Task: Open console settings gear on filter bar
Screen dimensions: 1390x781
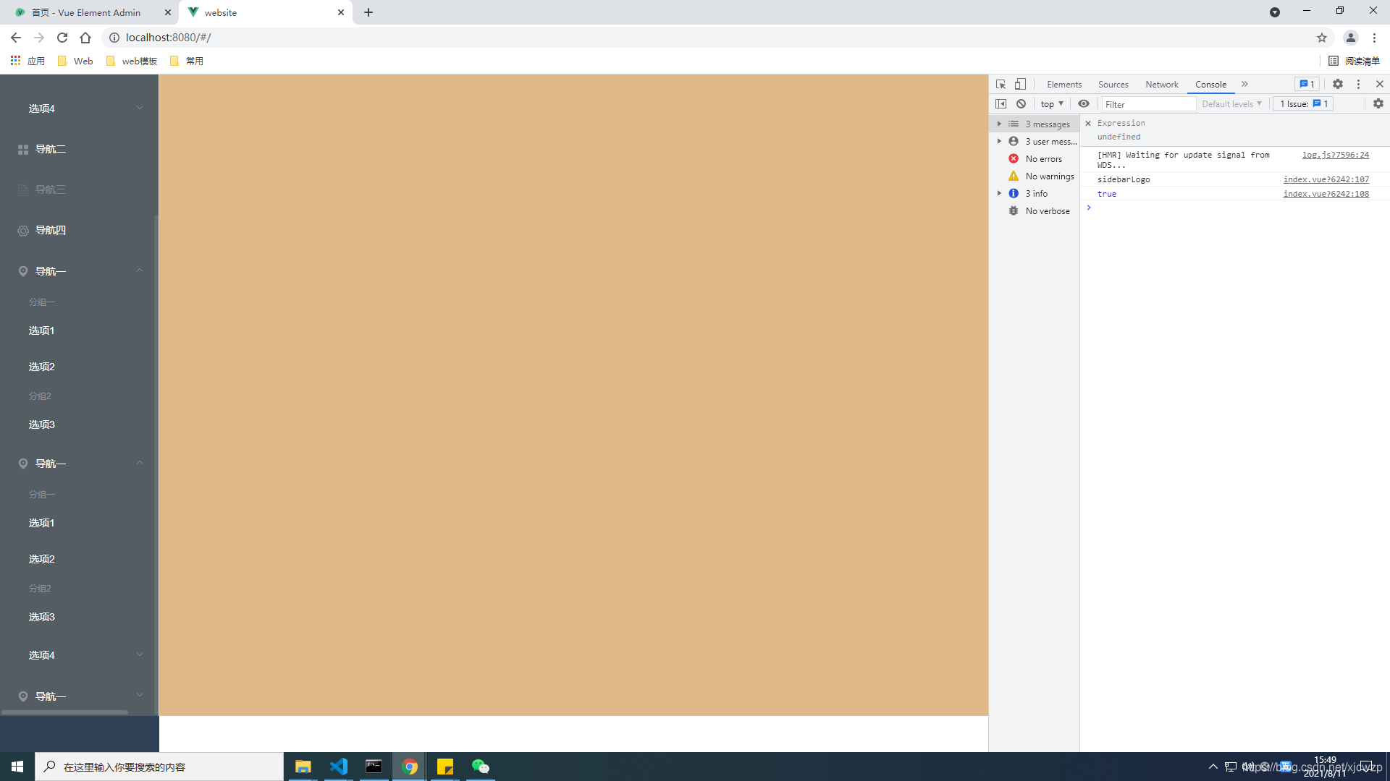Action: 1378,103
